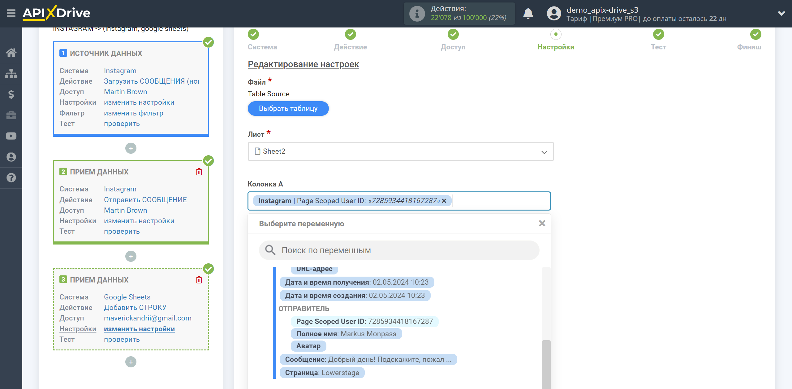Click изменить фильтр link
The height and width of the screenshot is (389, 792).
click(133, 113)
